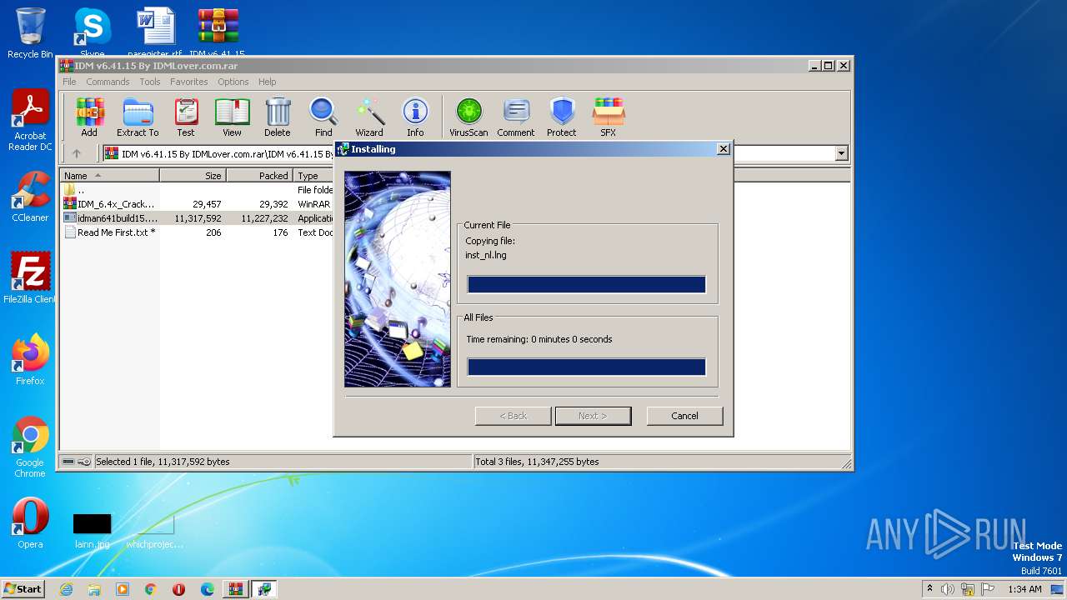
Task: Open FileZilla Client desktop icon
Action: pyautogui.click(x=30, y=279)
